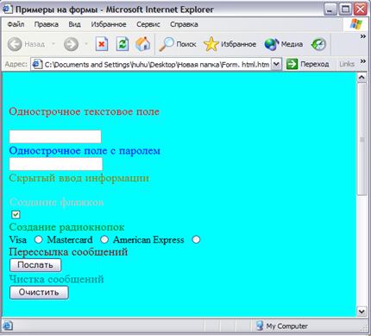Expand the toolbar overflow chevron
The width and height of the screenshot is (371, 336).
coord(363,36)
